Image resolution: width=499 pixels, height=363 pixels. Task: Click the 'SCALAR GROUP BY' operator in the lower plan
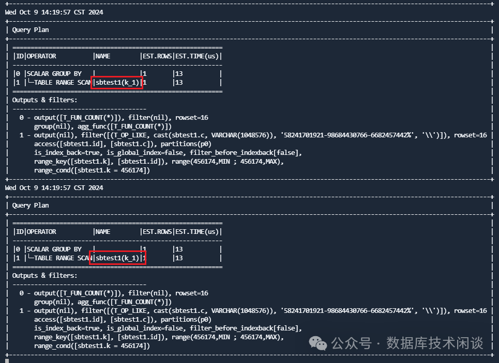(x=54, y=249)
